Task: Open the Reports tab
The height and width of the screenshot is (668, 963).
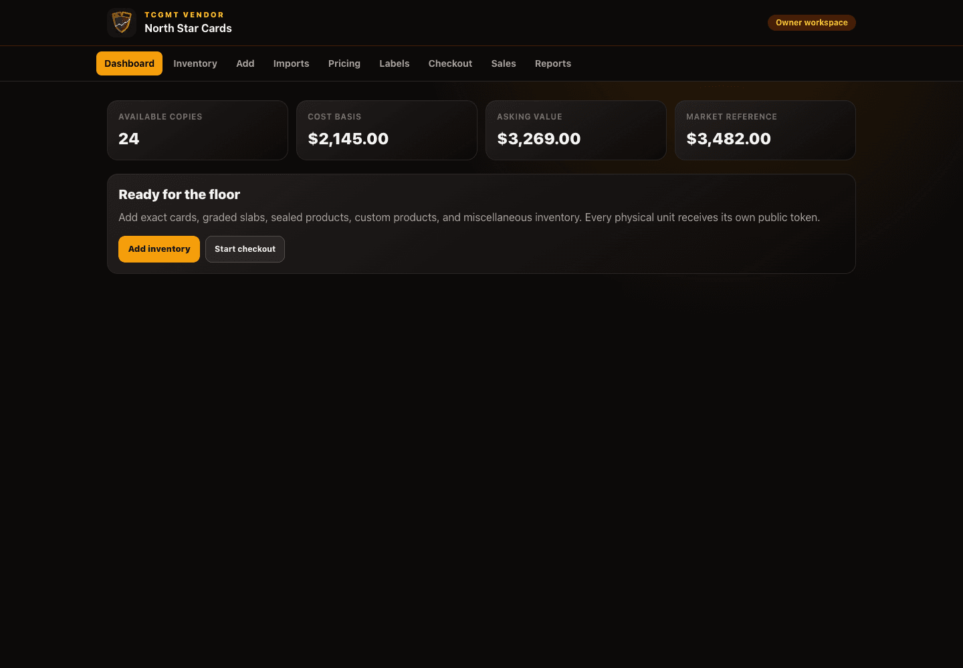Action: (553, 63)
